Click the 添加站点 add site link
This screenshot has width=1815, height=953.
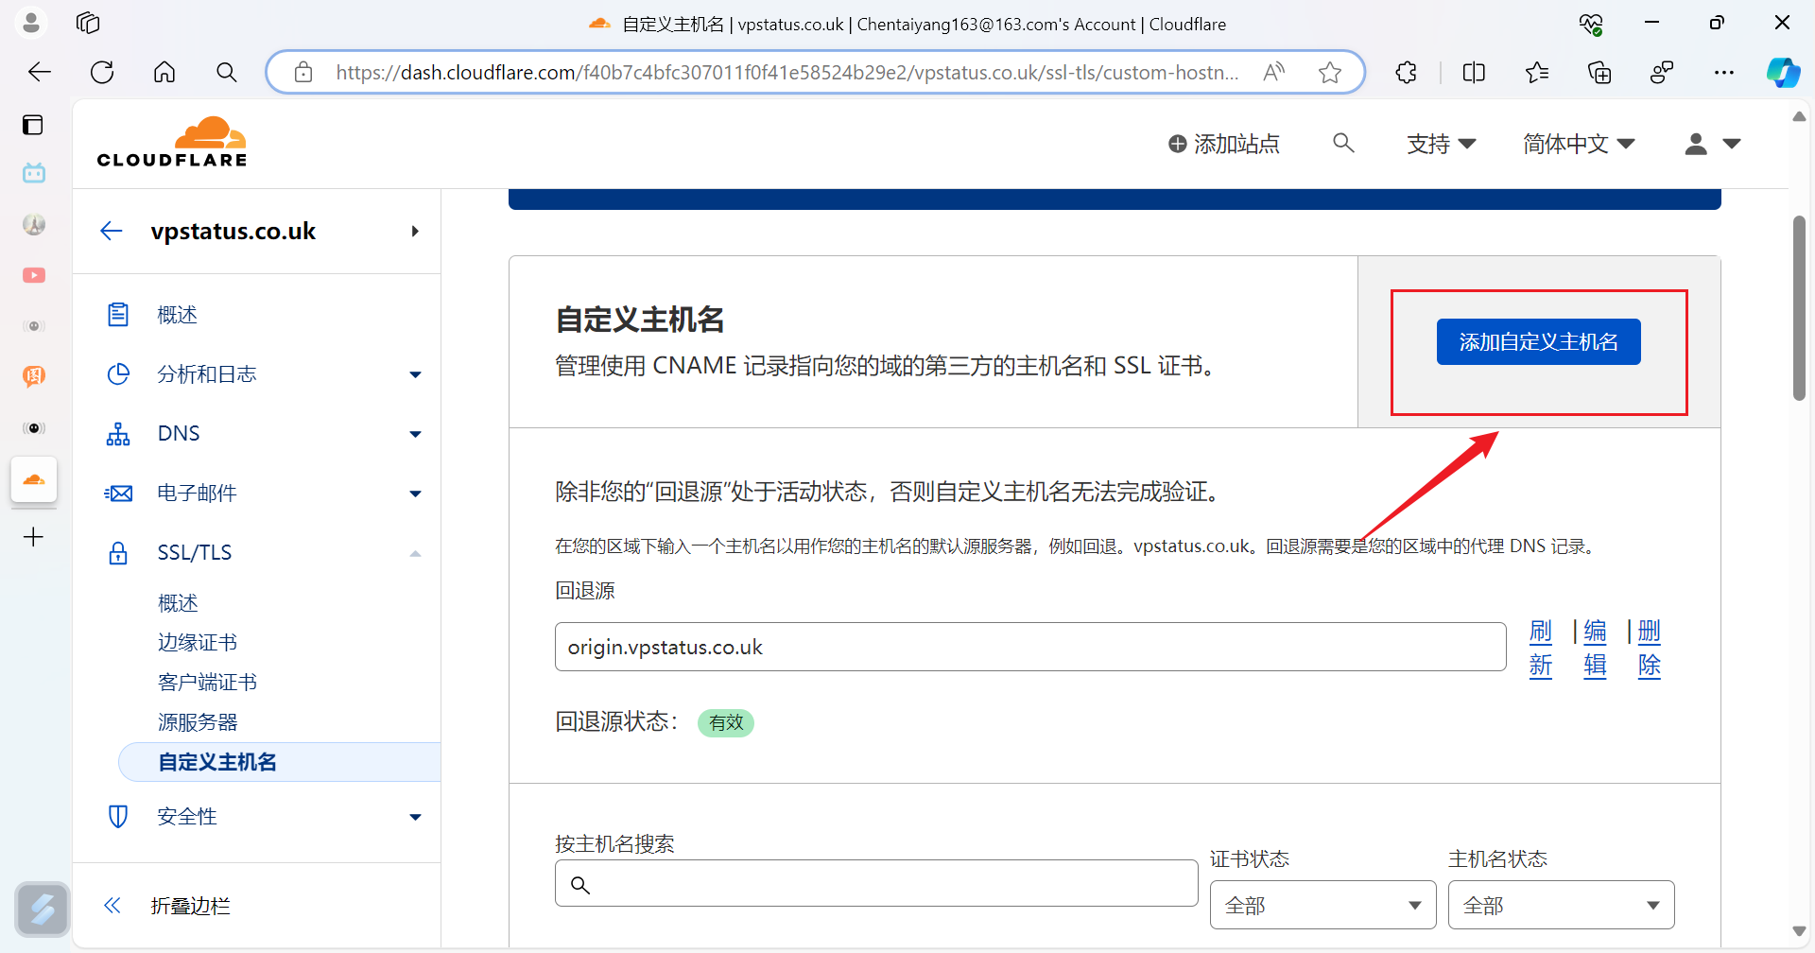tap(1223, 144)
